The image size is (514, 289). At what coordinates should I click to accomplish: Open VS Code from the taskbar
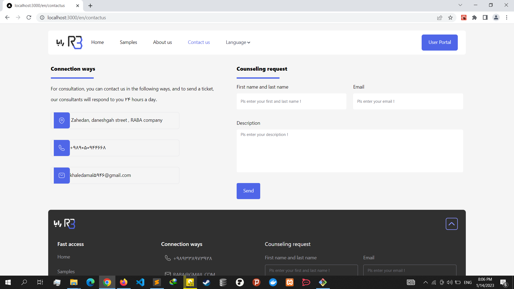point(140,282)
